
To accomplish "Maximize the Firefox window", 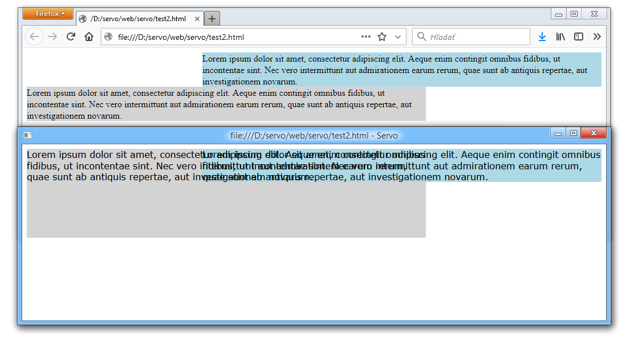I will pyautogui.click(x=574, y=14).
